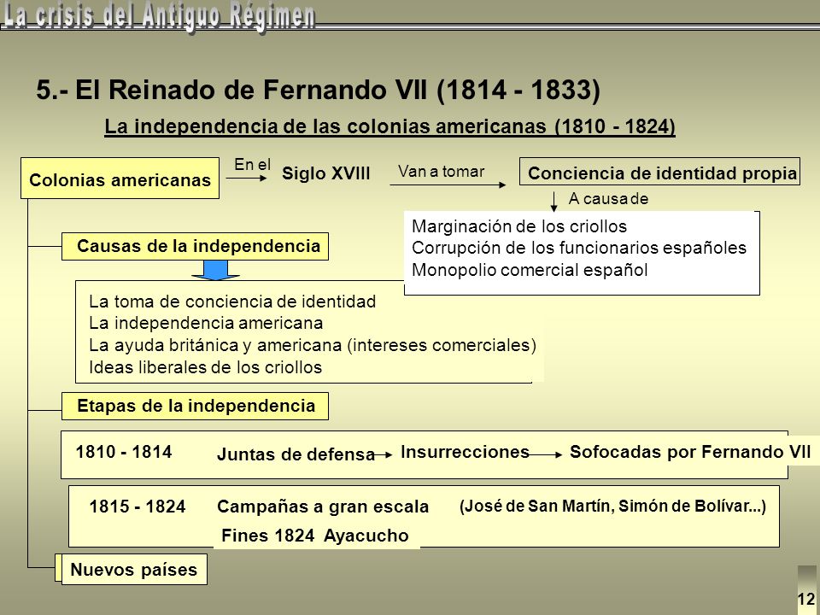Select 'Fines 1824 Ayacucho' text
820x615 pixels.
[315, 536]
